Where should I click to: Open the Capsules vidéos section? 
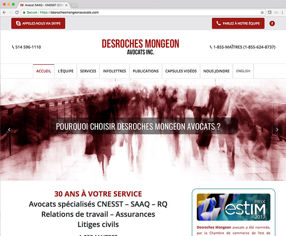(x=181, y=71)
